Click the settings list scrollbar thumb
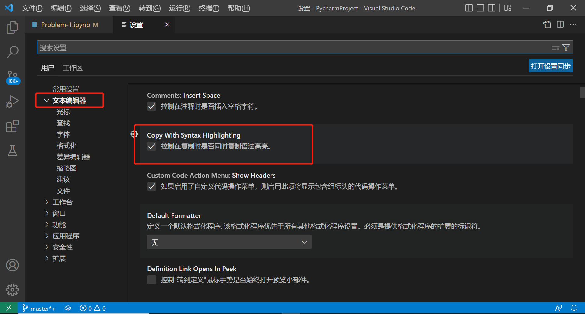 582,92
